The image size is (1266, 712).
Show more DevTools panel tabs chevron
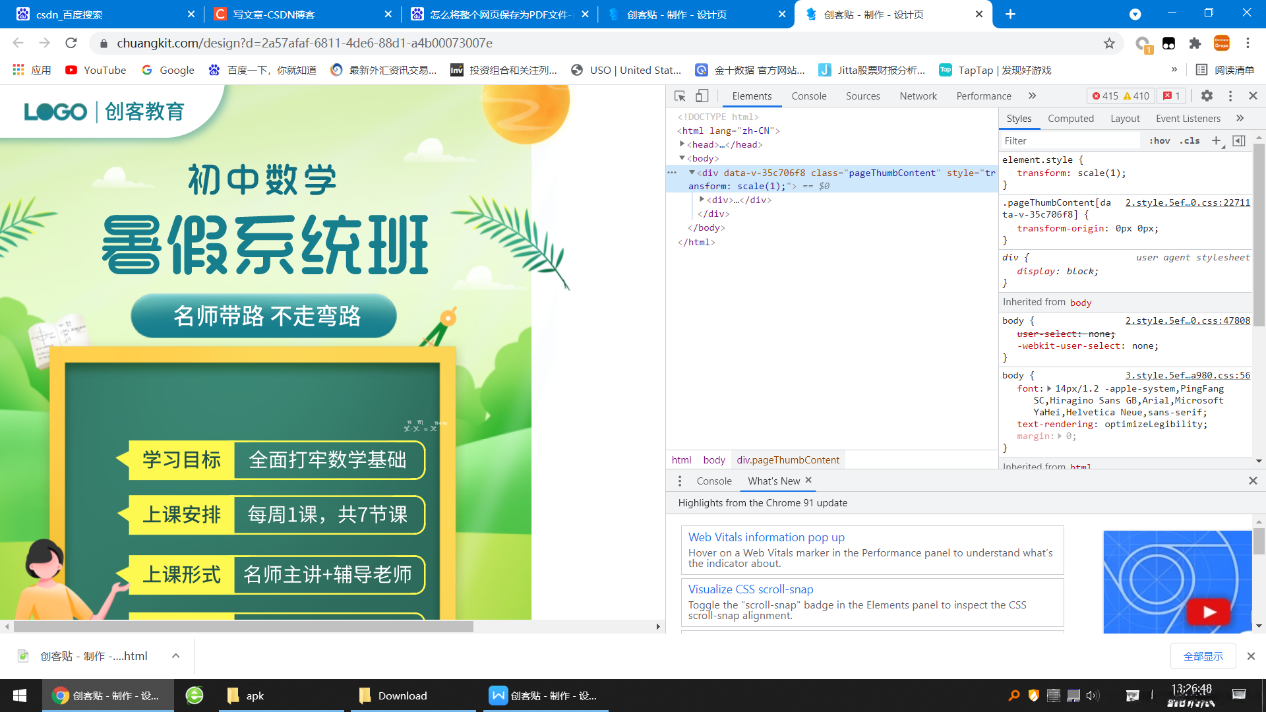coord(1032,96)
